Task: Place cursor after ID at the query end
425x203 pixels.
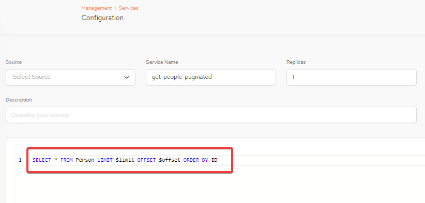Action: 218,160
